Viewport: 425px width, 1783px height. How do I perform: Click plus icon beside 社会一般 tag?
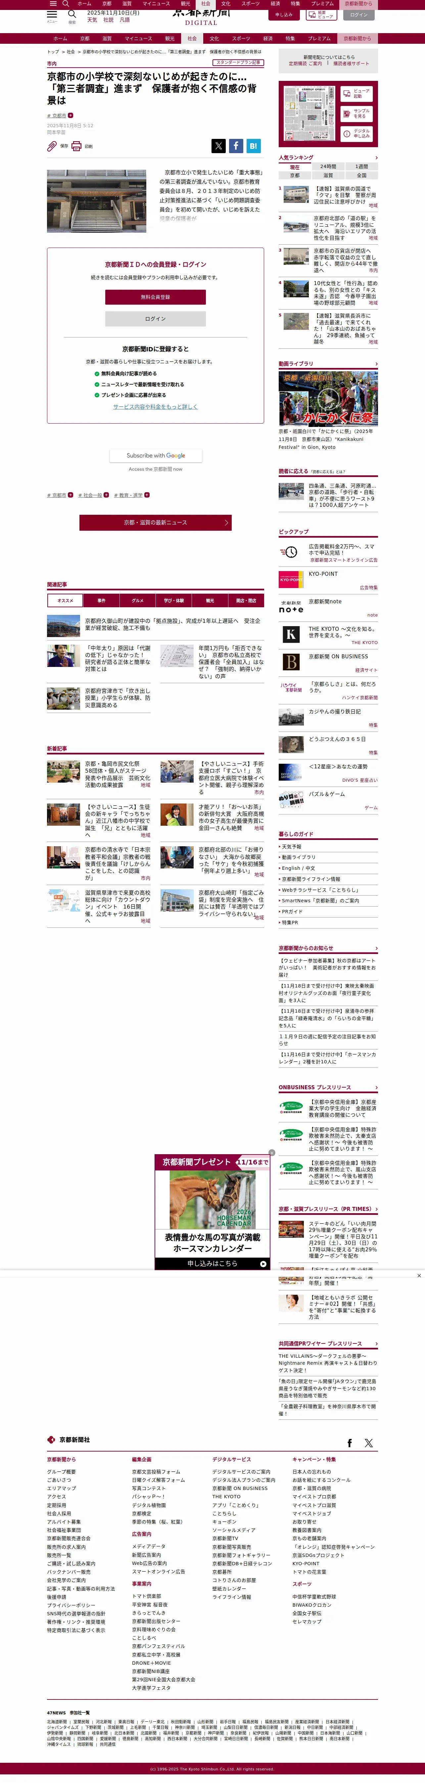coord(107,495)
